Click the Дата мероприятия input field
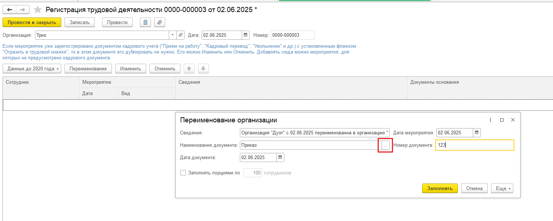The height and width of the screenshot is (221, 553). click(x=455, y=133)
